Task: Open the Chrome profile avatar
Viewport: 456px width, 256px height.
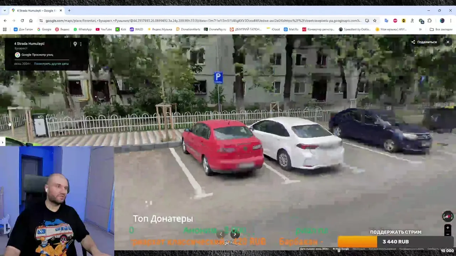Action: (442, 21)
